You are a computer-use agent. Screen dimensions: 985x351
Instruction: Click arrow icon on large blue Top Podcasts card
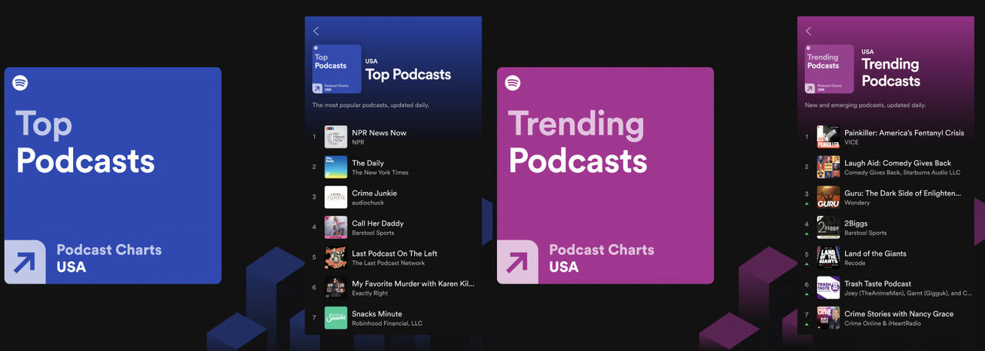[25, 262]
